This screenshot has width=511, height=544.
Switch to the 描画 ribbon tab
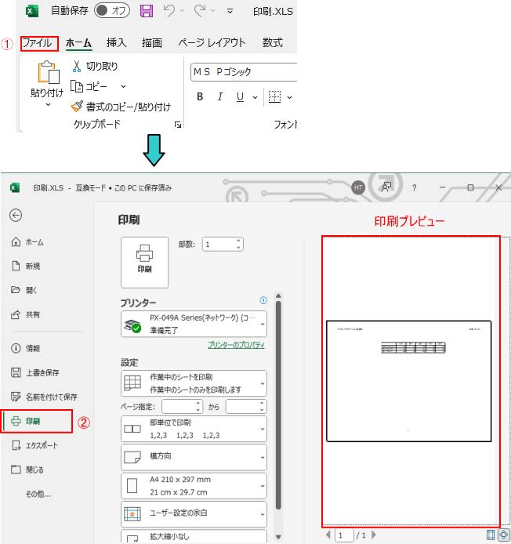tap(151, 42)
